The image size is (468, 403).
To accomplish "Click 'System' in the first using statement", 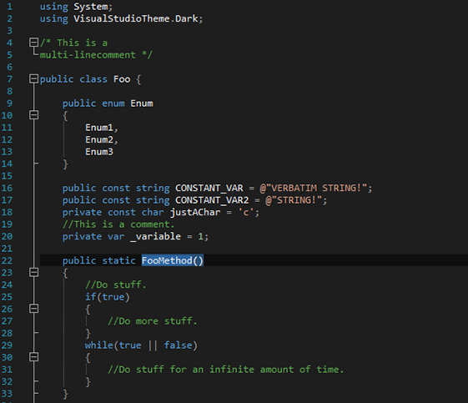I will [x=91, y=7].
